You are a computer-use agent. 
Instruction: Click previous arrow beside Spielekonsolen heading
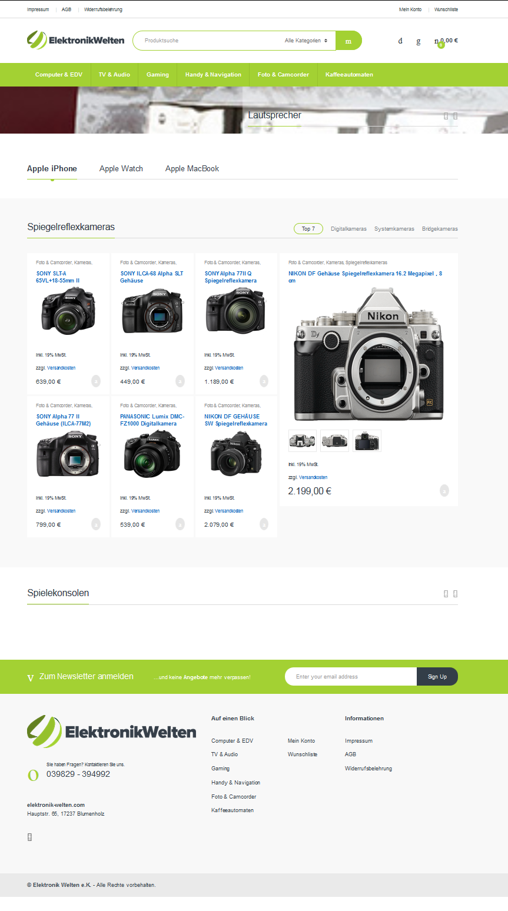(446, 593)
